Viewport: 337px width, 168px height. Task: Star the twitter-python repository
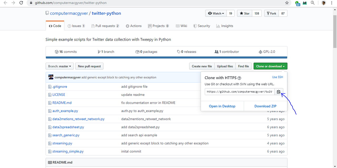tap(244, 13)
